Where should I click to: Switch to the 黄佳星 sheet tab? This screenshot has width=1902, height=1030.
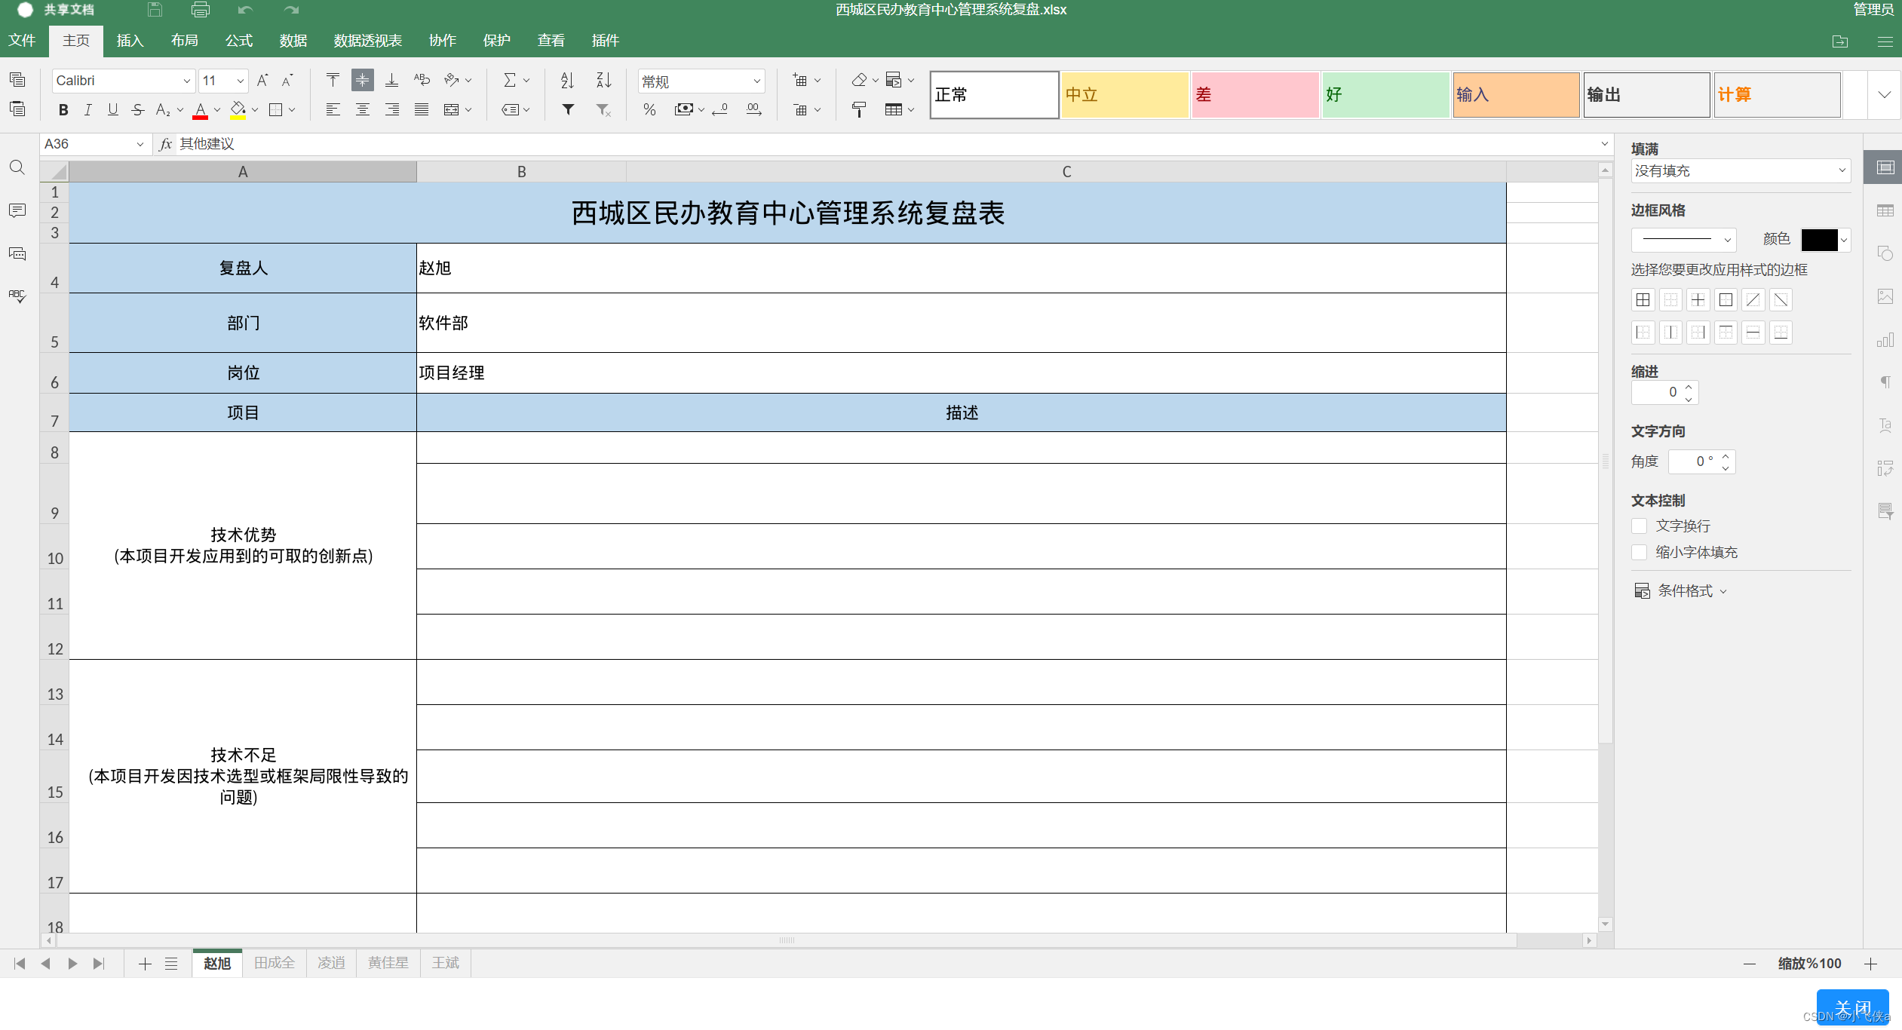coord(388,963)
